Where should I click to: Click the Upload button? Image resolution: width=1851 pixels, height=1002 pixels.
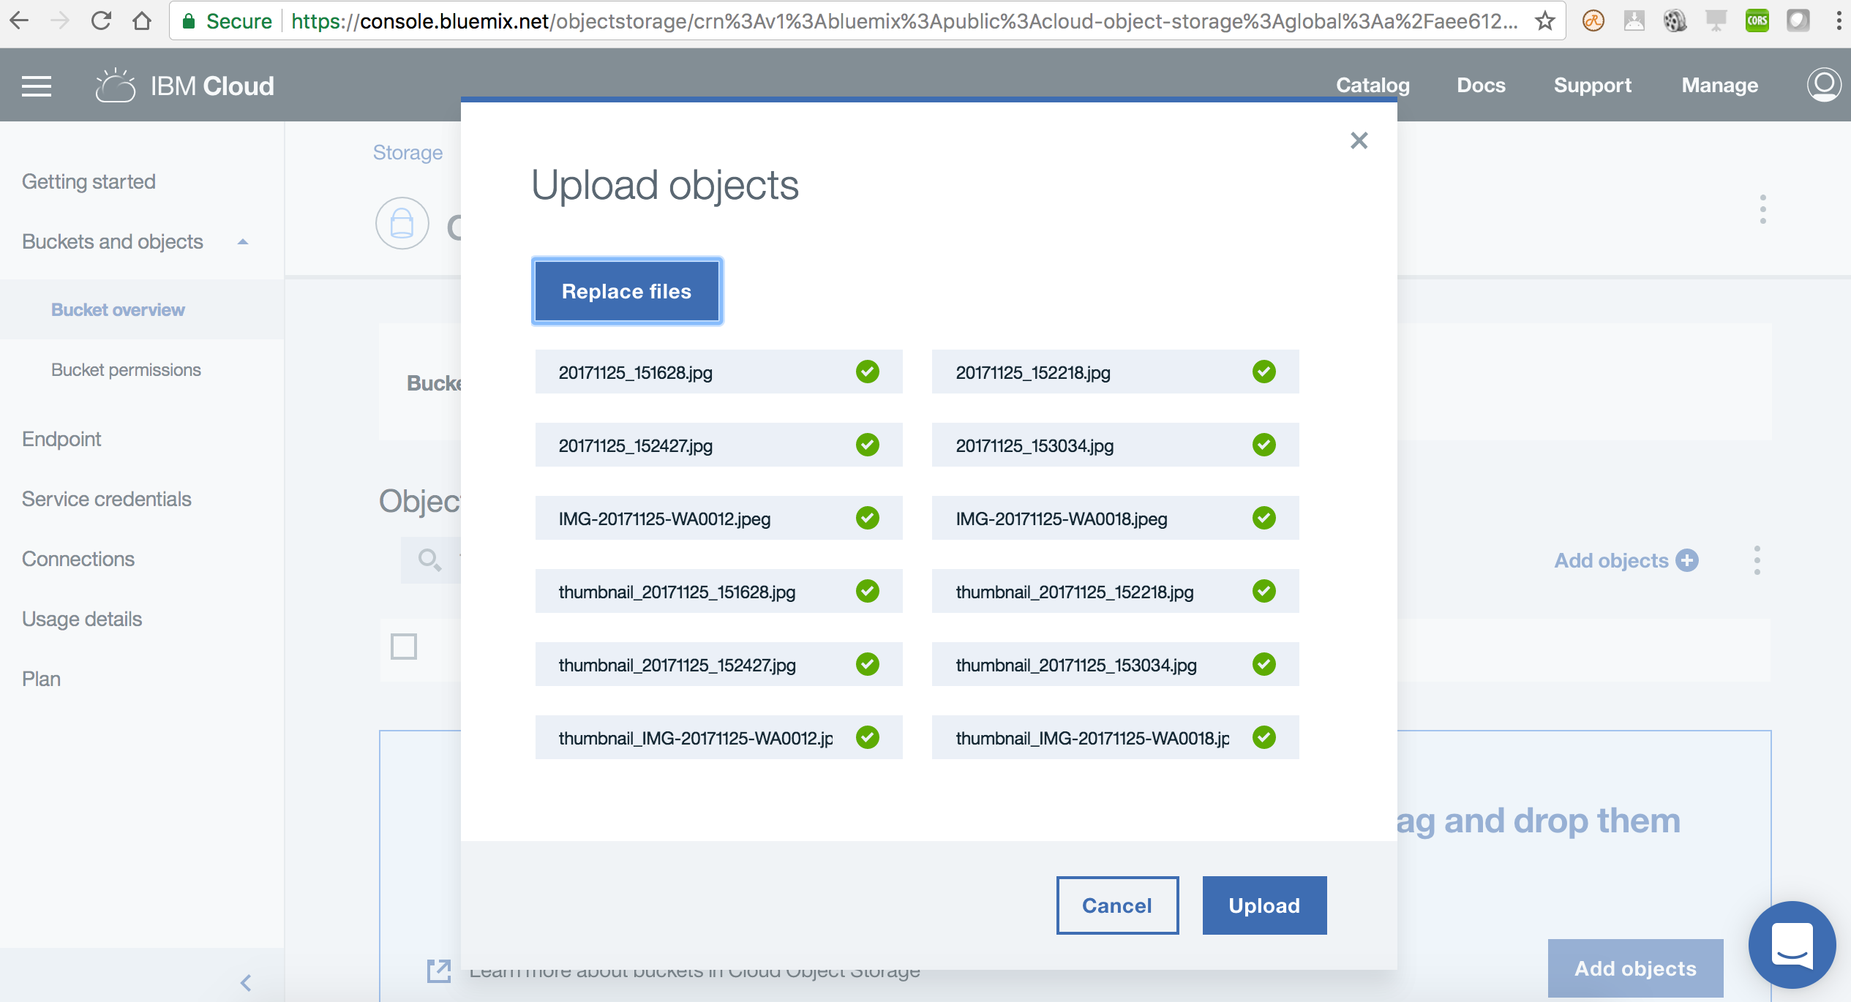(x=1264, y=905)
